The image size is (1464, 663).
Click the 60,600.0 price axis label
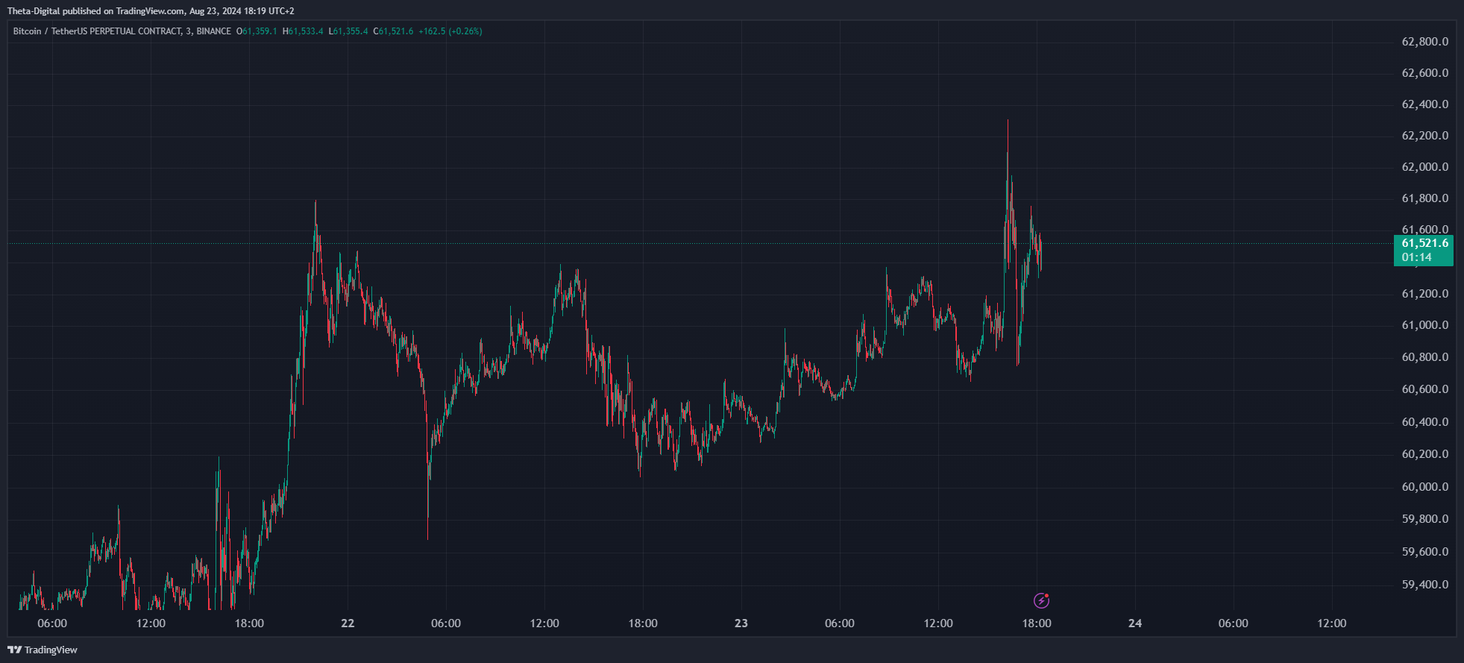click(x=1425, y=389)
